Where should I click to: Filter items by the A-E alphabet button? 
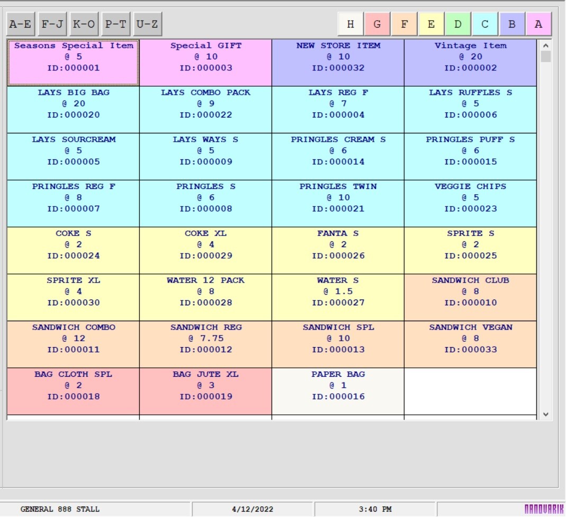(21, 24)
